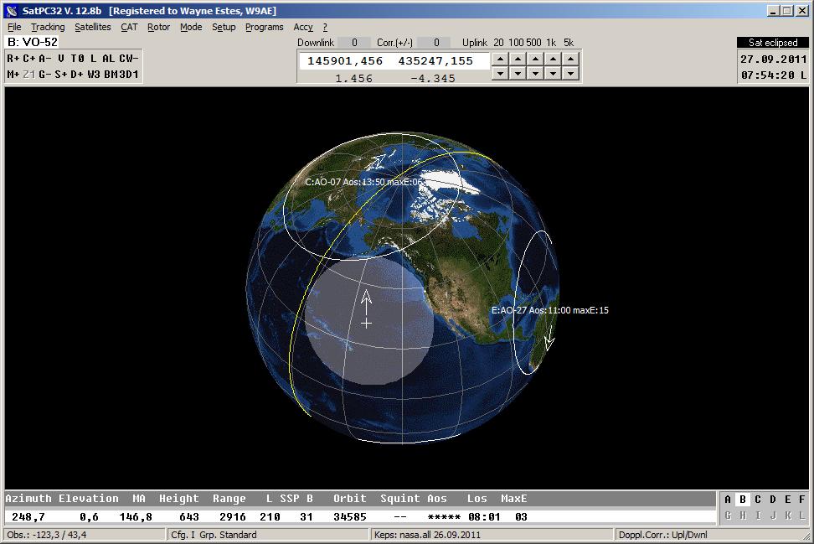
Task: Click the W3 world map letters
Action: coord(93,75)
